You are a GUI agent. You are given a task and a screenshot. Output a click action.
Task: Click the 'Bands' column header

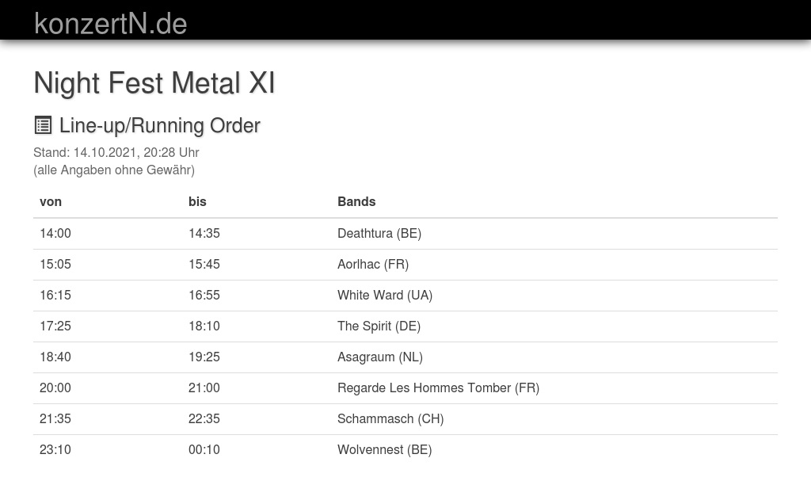click(x=356, y=201)
